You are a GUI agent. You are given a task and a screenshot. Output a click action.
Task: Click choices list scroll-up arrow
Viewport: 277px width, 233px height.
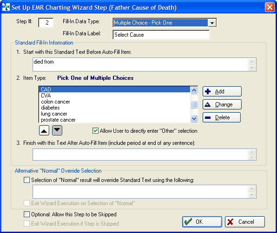pyautogui.click(x=194, y=91)
